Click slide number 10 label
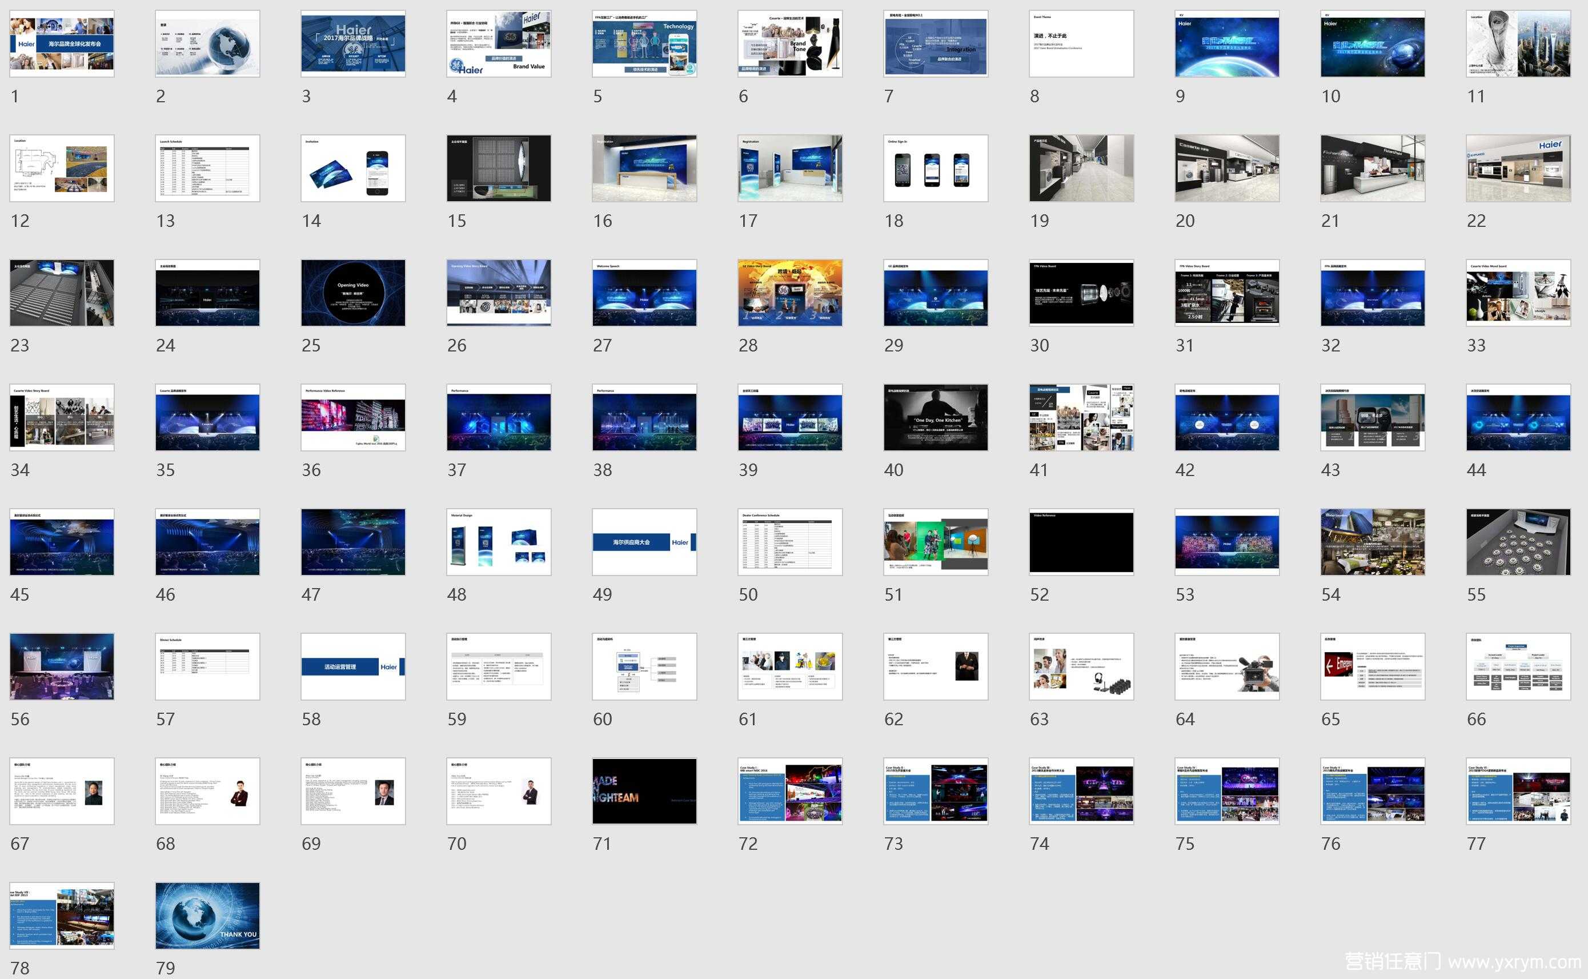1588x979 pixels. (1331, 97)
